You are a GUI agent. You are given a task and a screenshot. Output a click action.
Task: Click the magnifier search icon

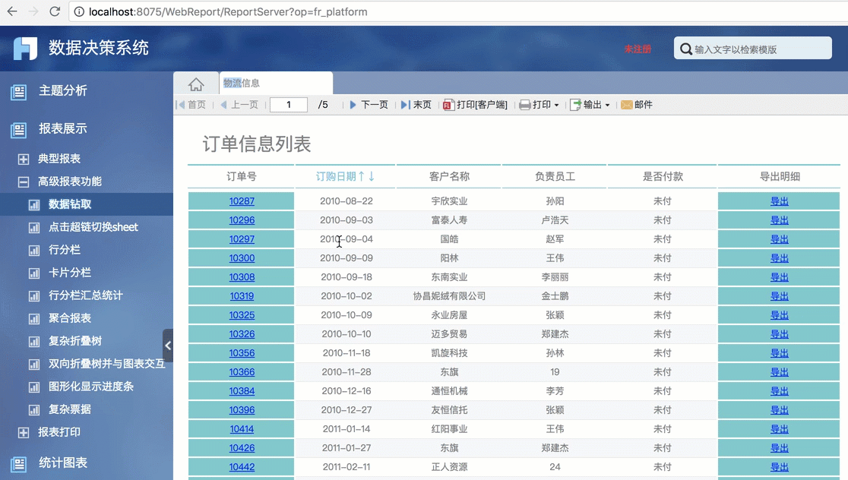pyautogui.click(x=686, y=49)
